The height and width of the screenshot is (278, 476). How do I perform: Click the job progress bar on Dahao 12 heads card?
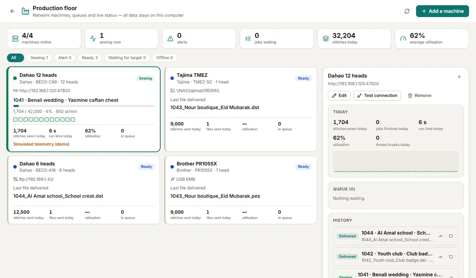point(84,106)
